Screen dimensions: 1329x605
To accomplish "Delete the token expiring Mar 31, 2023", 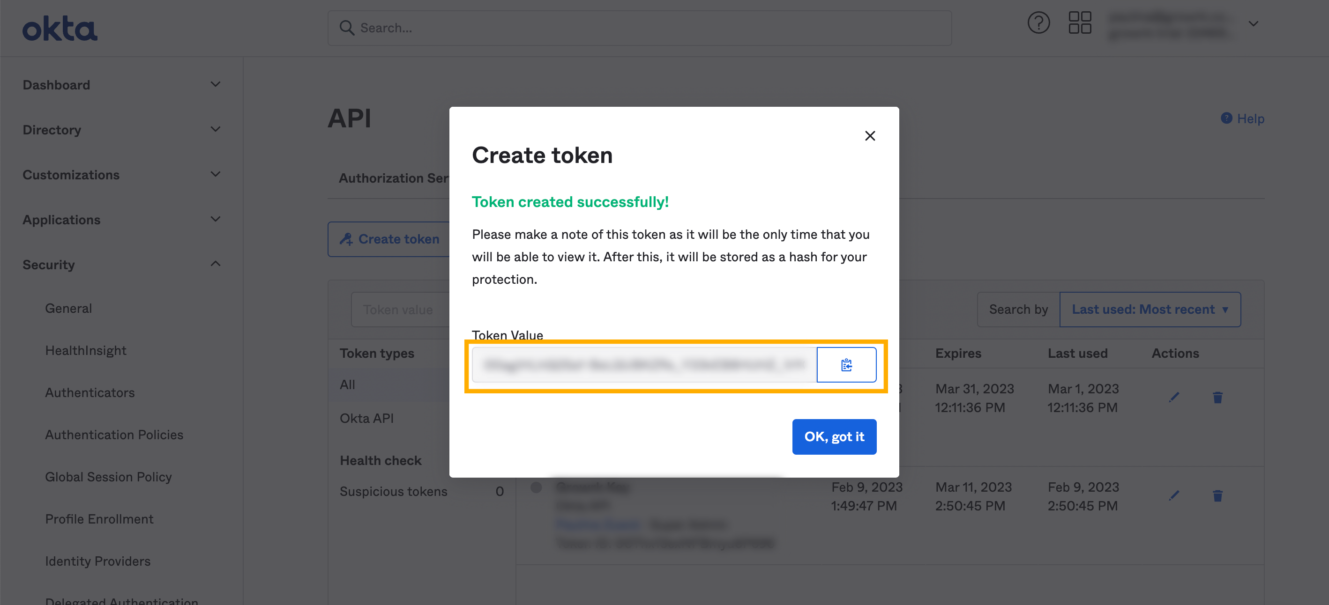I will point(1217,397).
